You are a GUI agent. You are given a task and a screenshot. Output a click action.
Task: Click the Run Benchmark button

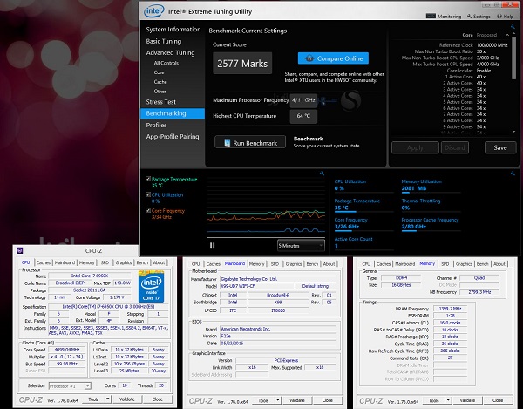tap(250, 143)
